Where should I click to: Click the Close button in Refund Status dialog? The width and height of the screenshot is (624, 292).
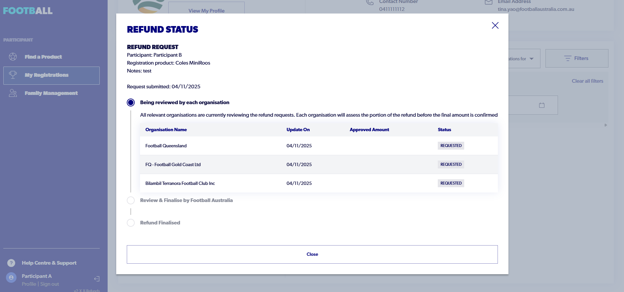click(x=312, y=254)
